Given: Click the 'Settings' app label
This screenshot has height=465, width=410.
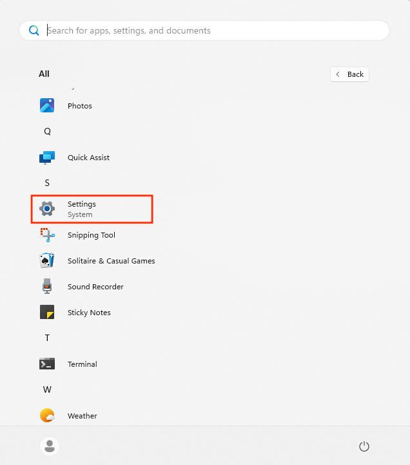Looking at the screenshot, I should pyautogui.click(x=82, y=204).
